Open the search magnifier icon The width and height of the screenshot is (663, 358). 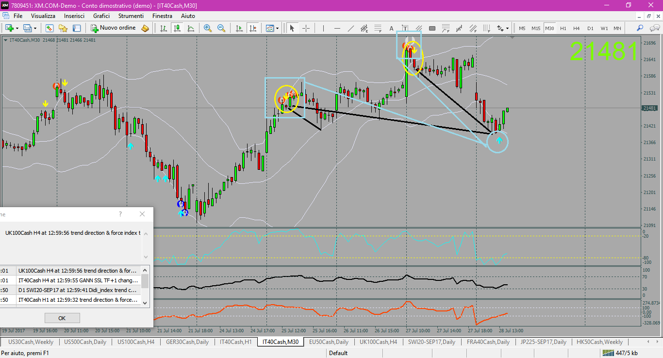tap(640, 28)
